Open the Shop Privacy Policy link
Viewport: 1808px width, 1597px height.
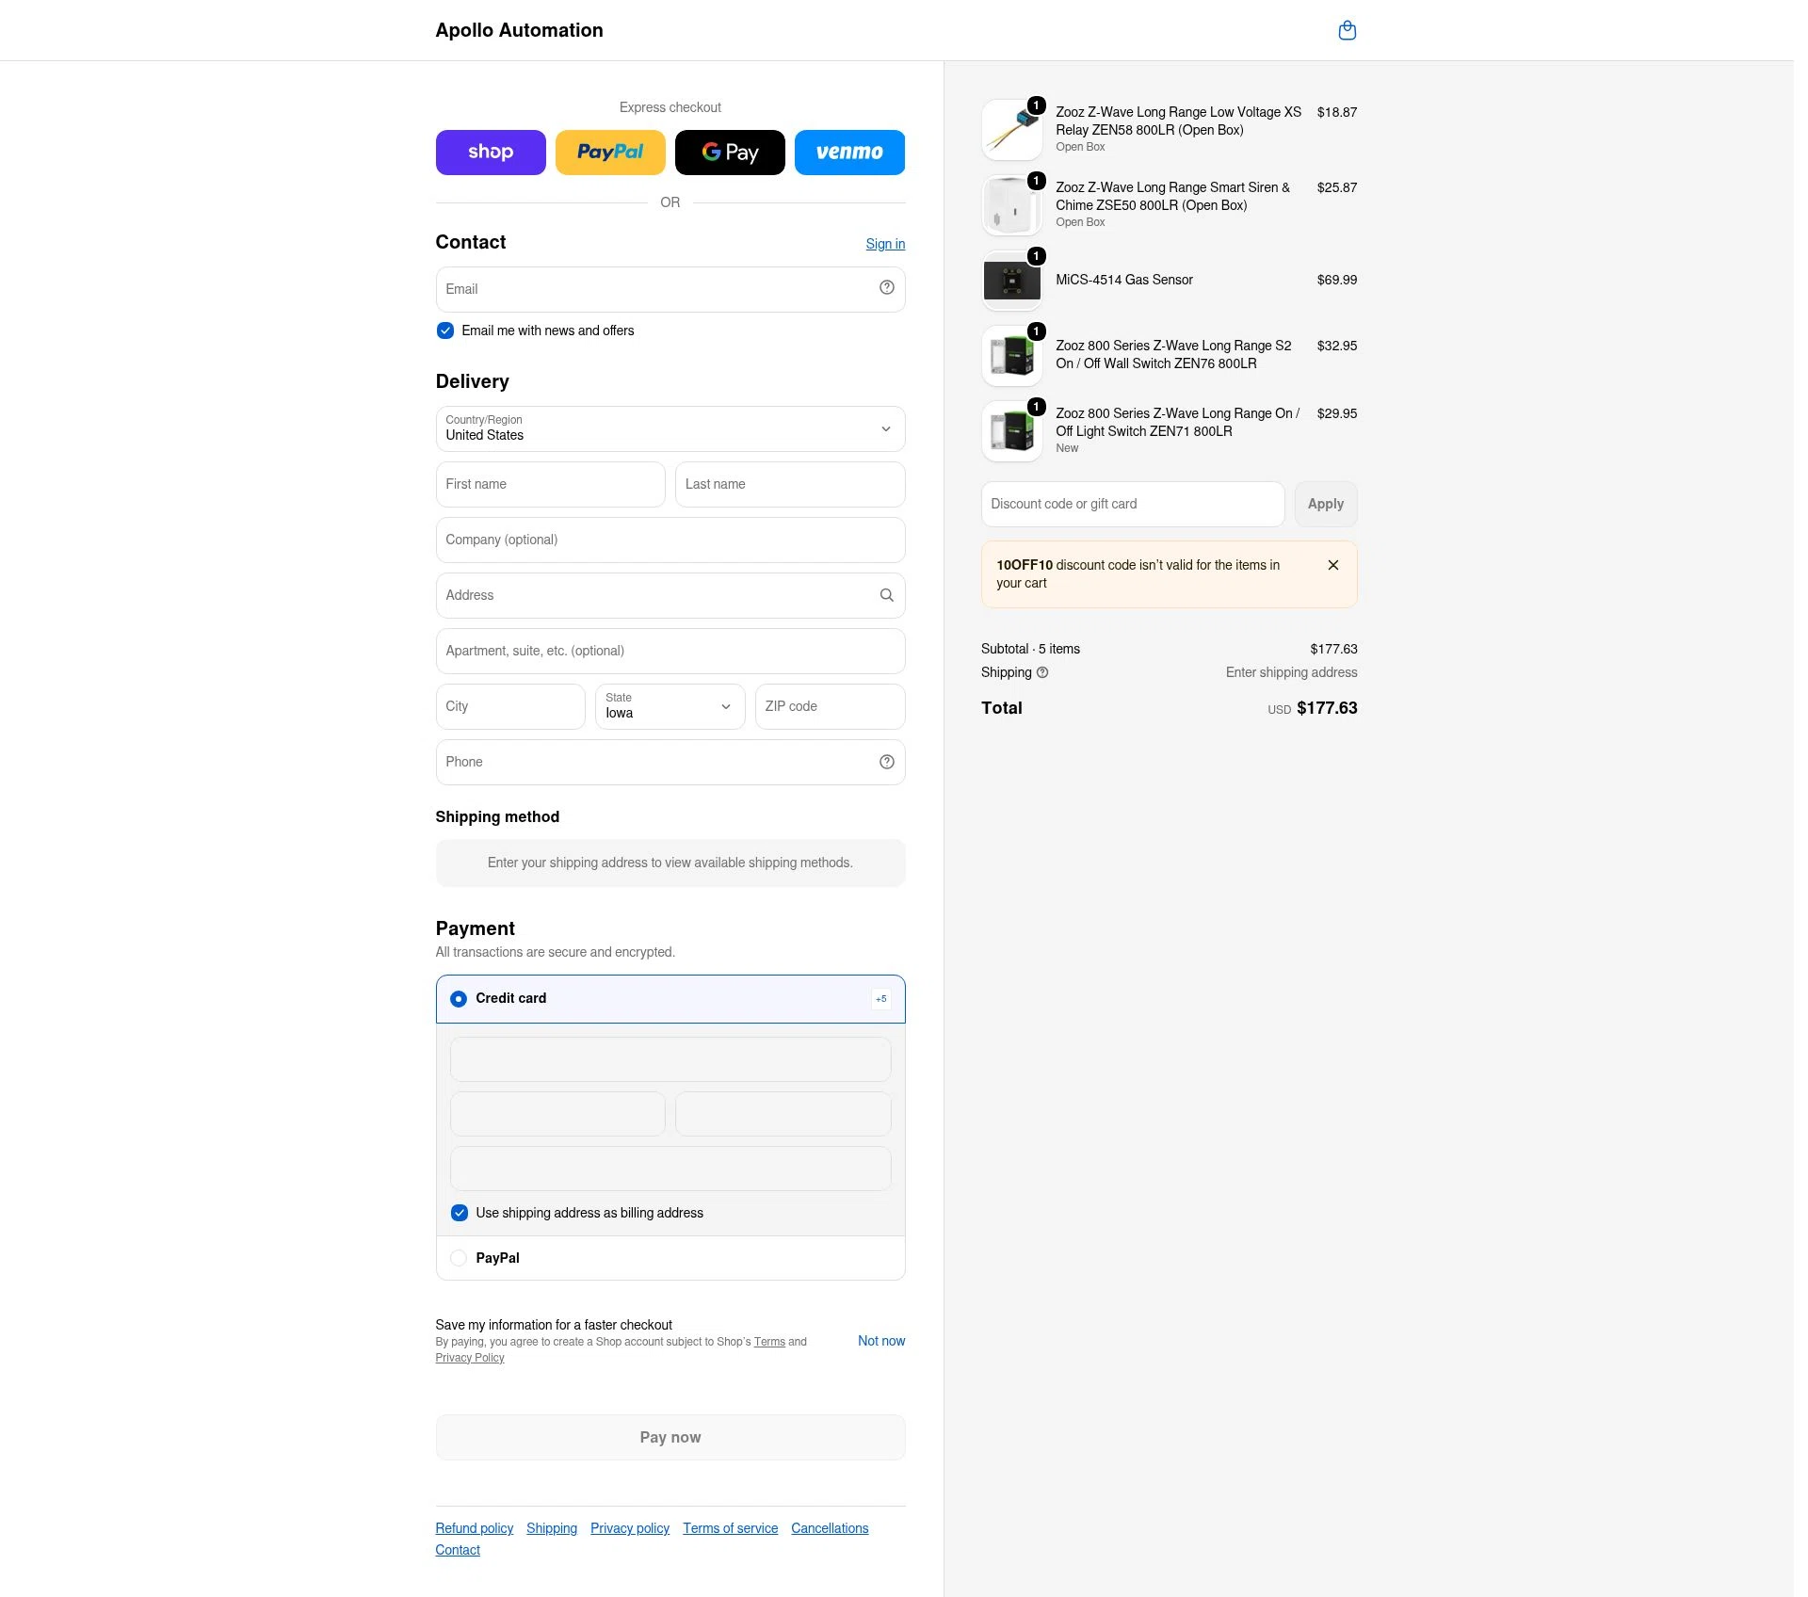click(470, 1358)
